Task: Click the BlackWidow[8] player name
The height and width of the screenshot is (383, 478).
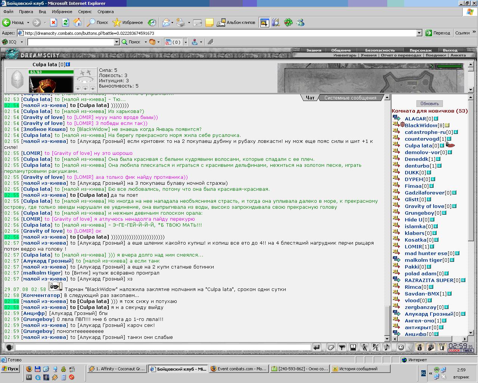Action: [424, 125]
